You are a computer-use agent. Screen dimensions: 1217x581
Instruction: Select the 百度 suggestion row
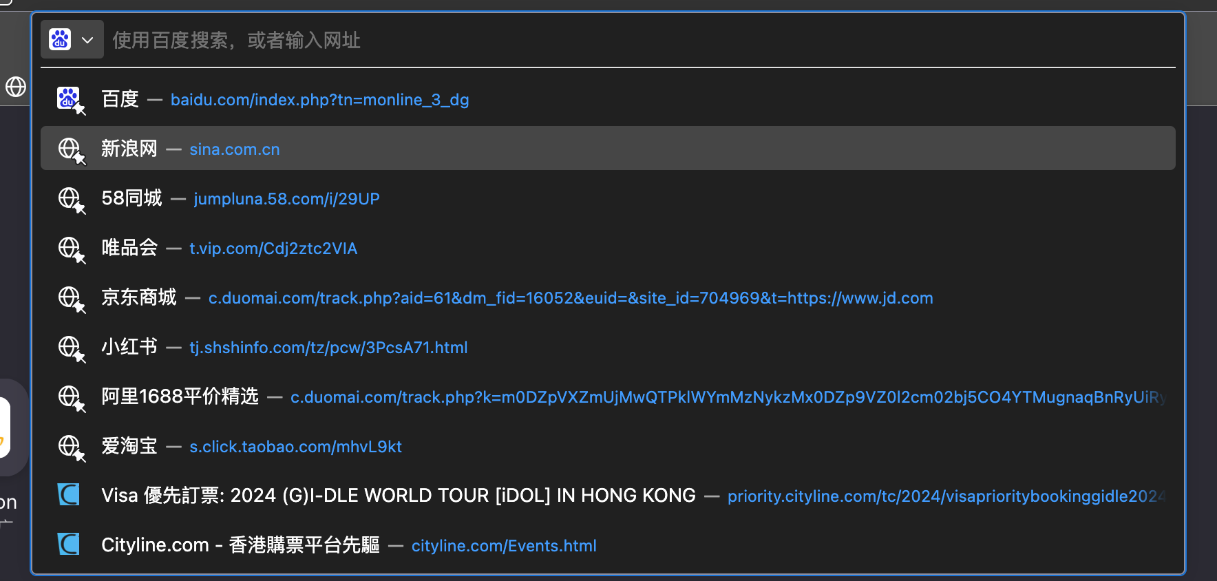coord(608,99)
